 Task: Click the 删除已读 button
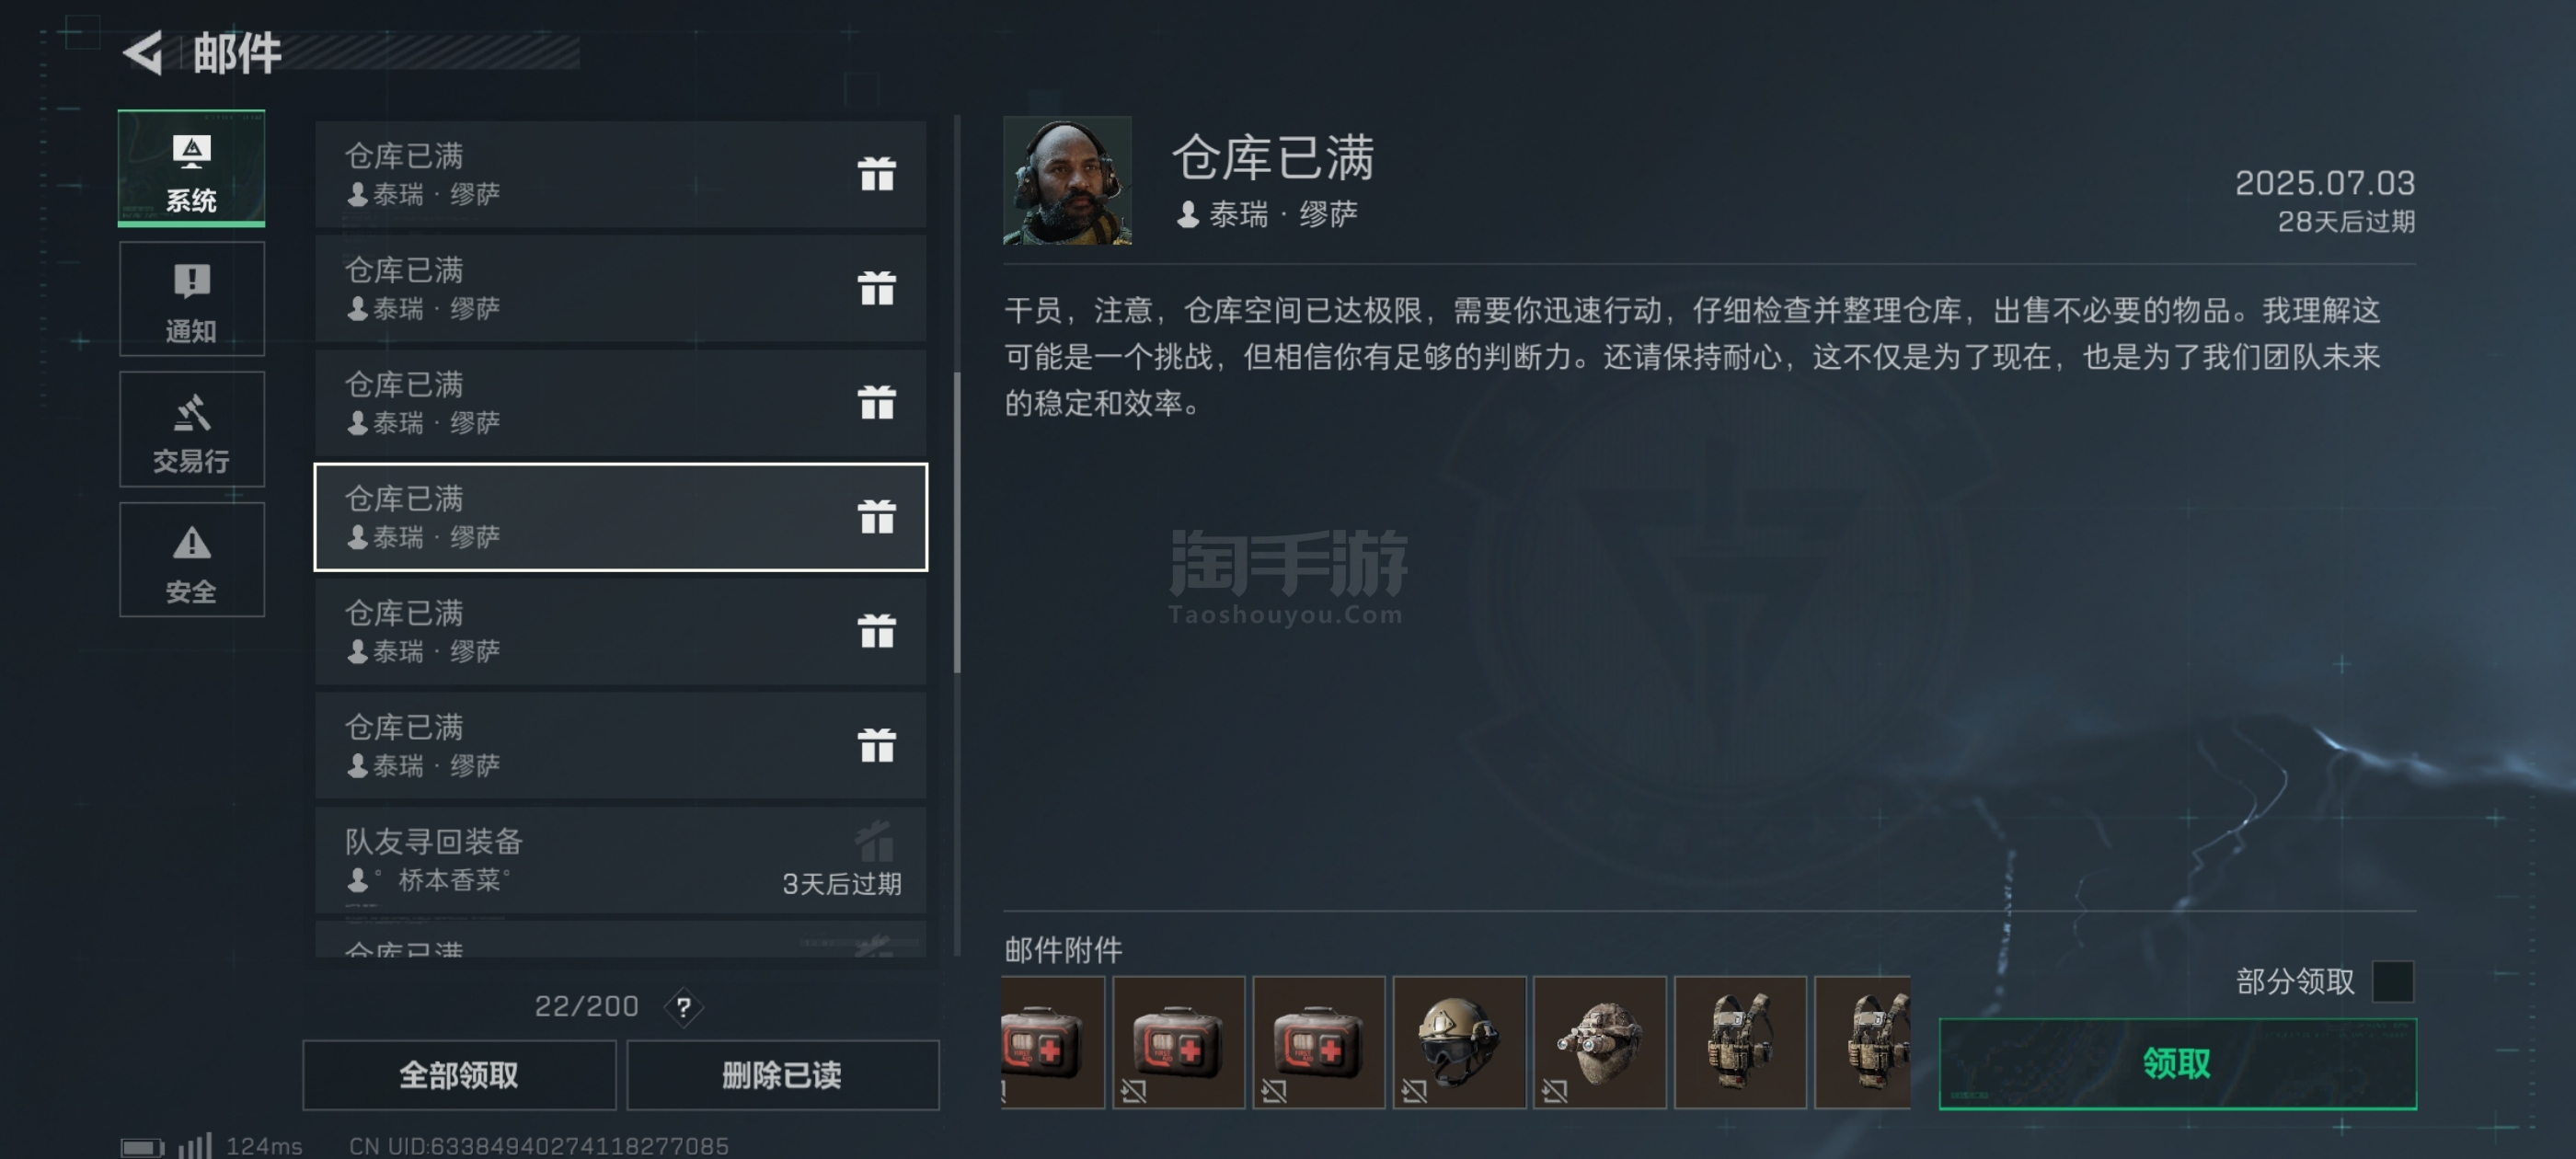[782, 1074]
